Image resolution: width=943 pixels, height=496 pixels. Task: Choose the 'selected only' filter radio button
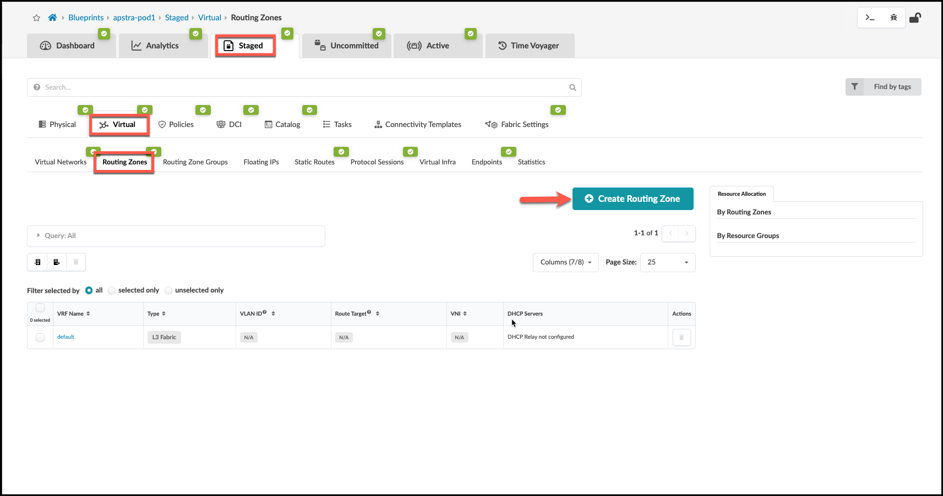tap(112, 290)
